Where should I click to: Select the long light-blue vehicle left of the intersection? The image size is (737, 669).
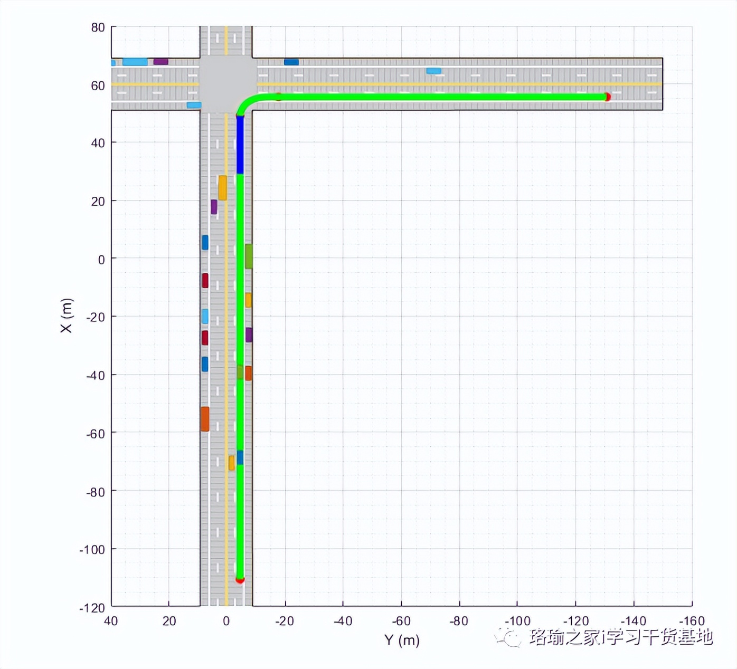point(135,62)
